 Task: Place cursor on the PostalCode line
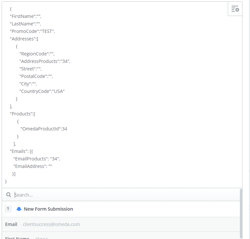tap(36, 76)
